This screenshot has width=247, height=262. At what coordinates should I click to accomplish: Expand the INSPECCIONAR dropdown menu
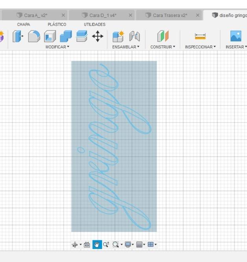(x=200, y=47)
